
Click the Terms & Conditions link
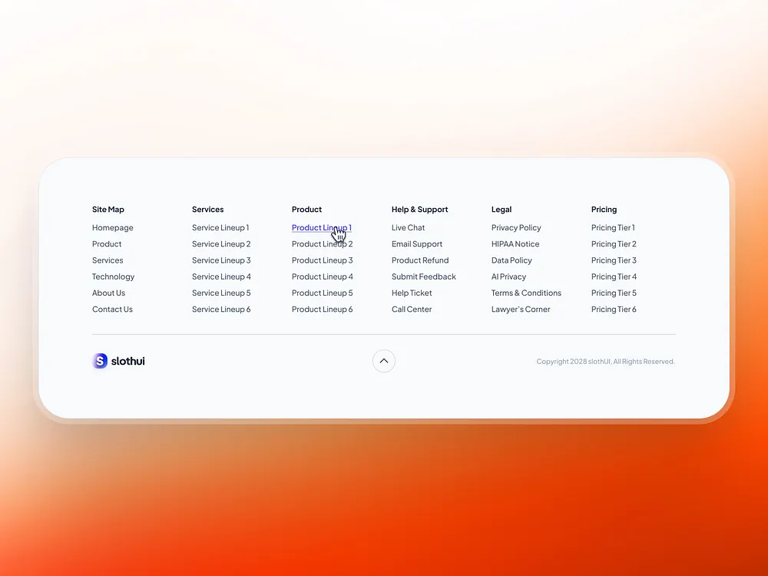tap(525, 293)
